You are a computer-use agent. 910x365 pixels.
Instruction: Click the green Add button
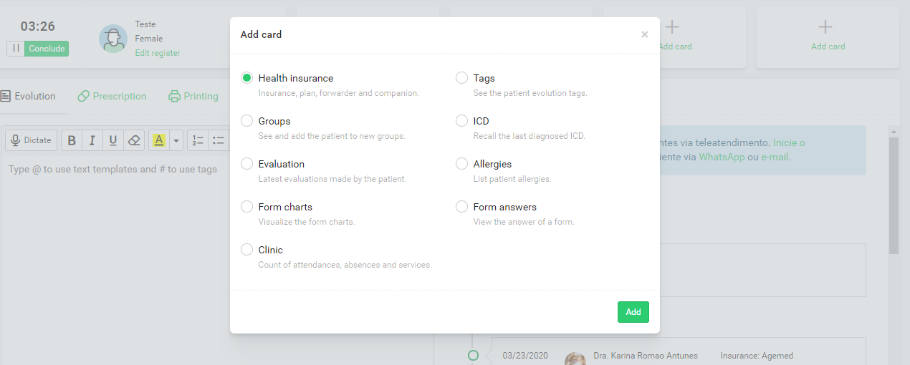click(x=633, y=312)
